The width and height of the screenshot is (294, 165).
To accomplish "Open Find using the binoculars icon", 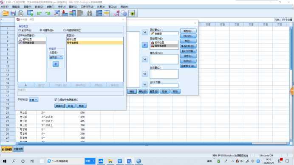I will pyautogui.click(x=90, y=13).
